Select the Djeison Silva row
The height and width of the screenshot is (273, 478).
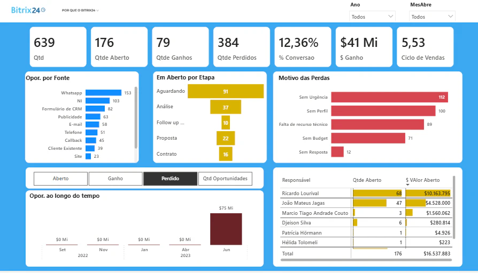366,223
